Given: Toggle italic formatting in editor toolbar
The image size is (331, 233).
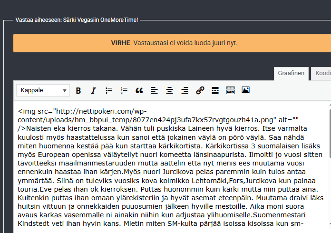Looking at the screenshot, I should pyautogui.click(x=93, y=90).
